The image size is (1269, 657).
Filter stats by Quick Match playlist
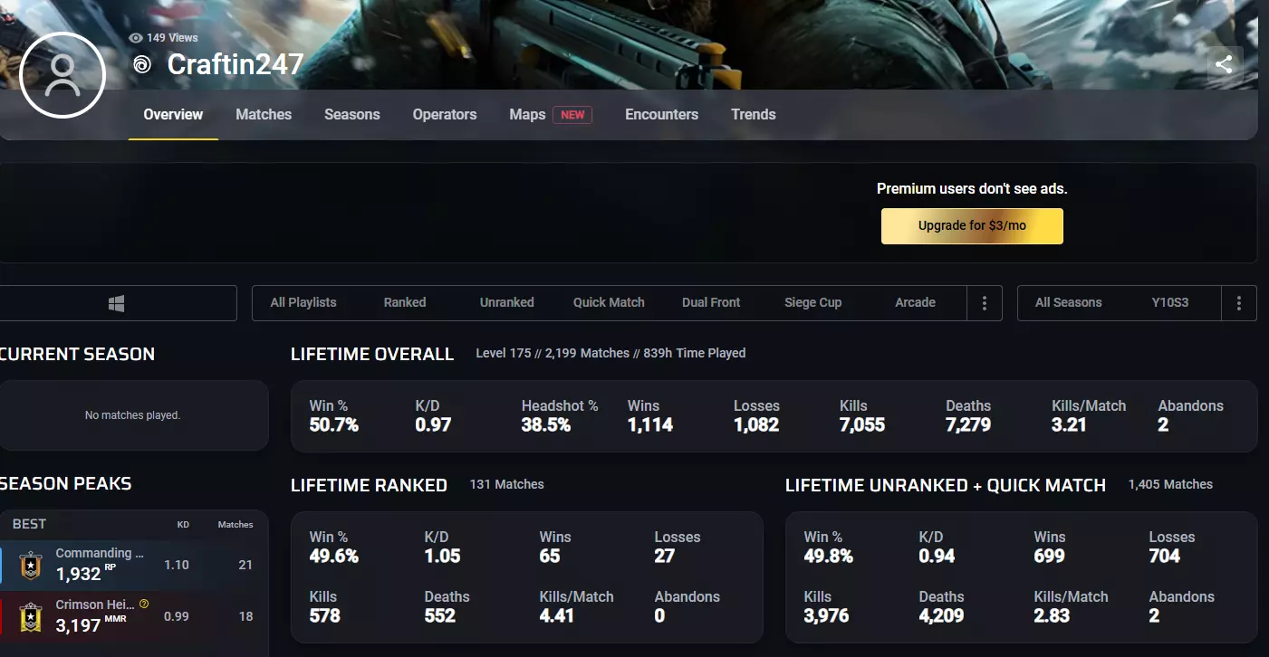pos(609,302)
